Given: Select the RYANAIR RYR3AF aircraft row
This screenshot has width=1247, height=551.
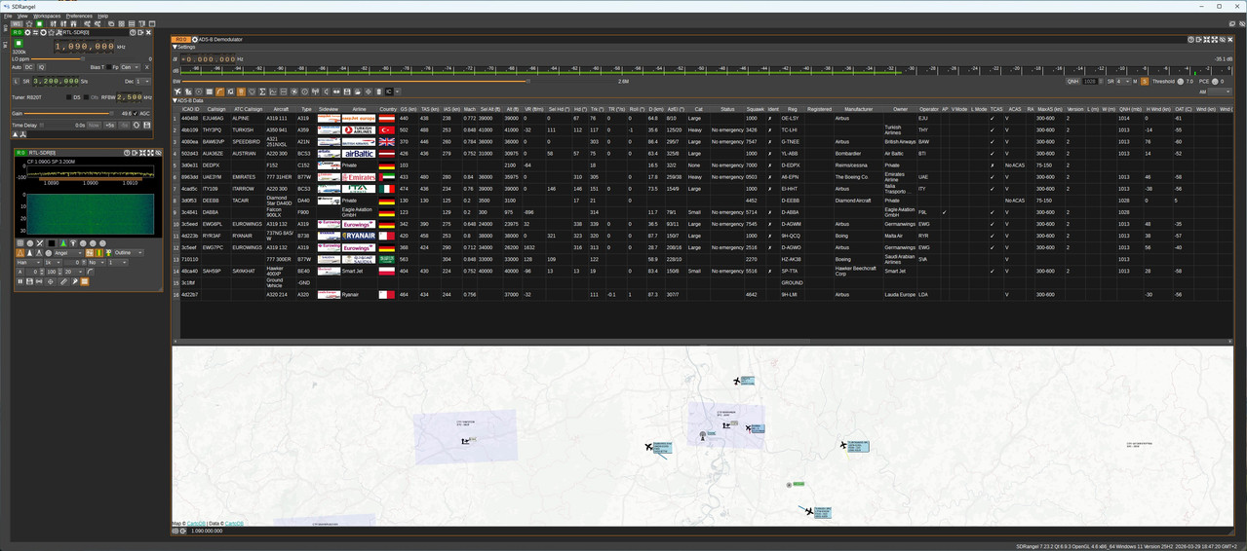Looking at the screenshot, I should [x=702, y=236].
